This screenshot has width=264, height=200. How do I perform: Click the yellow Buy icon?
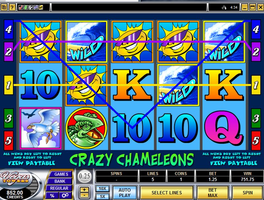[41, 7]
